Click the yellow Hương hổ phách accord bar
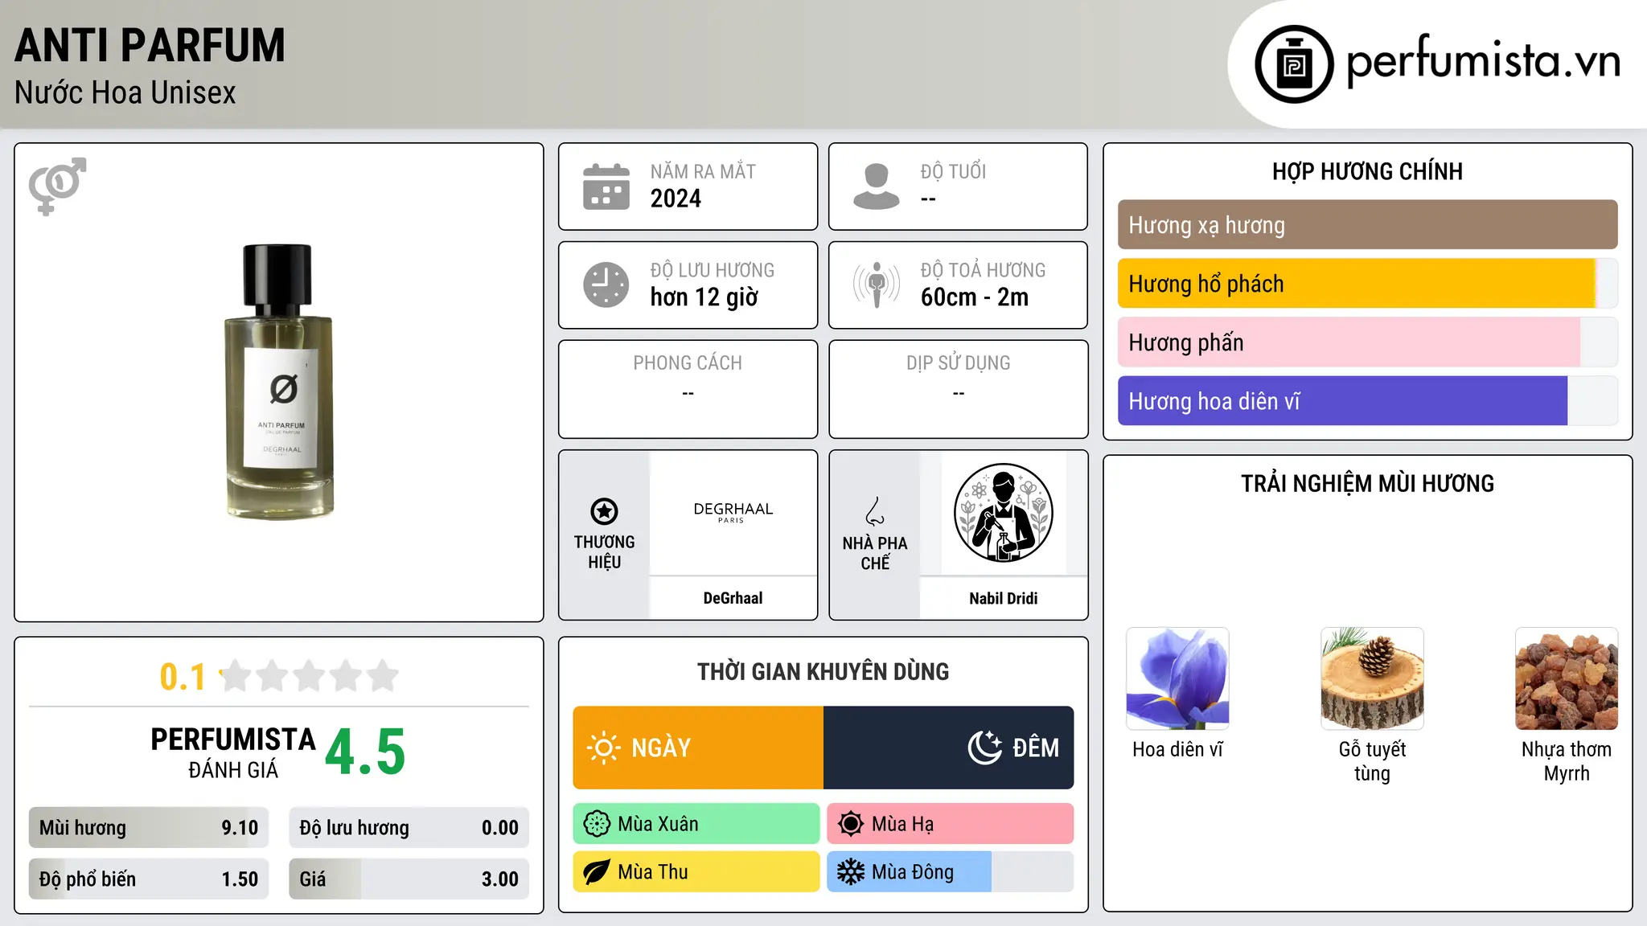This screenshot has width=1647, height=926. coord(1367,284)
